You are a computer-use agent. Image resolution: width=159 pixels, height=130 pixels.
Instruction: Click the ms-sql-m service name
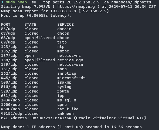pyautogui.click(x=66, y=100)
